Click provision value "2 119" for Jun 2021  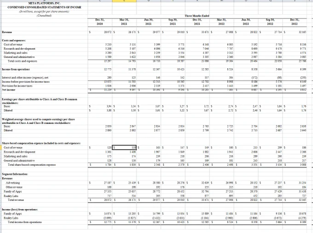pos(157,86)
